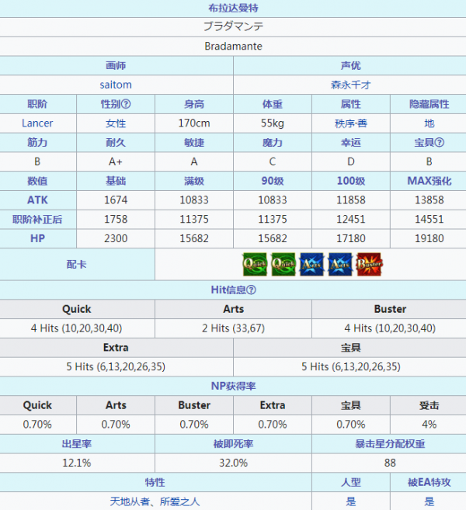Select the star weight value 88
This screenshot has height=510, width=466.
[x=390, y=463]
